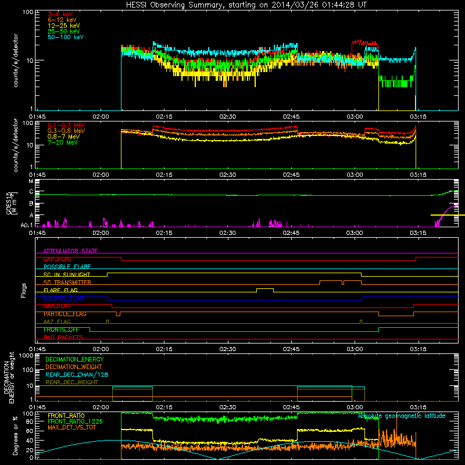Click the FRONT_RATIO legend entry

coord(66,416)
